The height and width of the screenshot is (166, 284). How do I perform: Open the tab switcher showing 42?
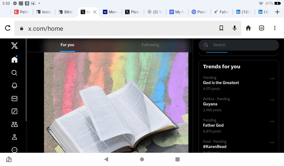[261, 28]
